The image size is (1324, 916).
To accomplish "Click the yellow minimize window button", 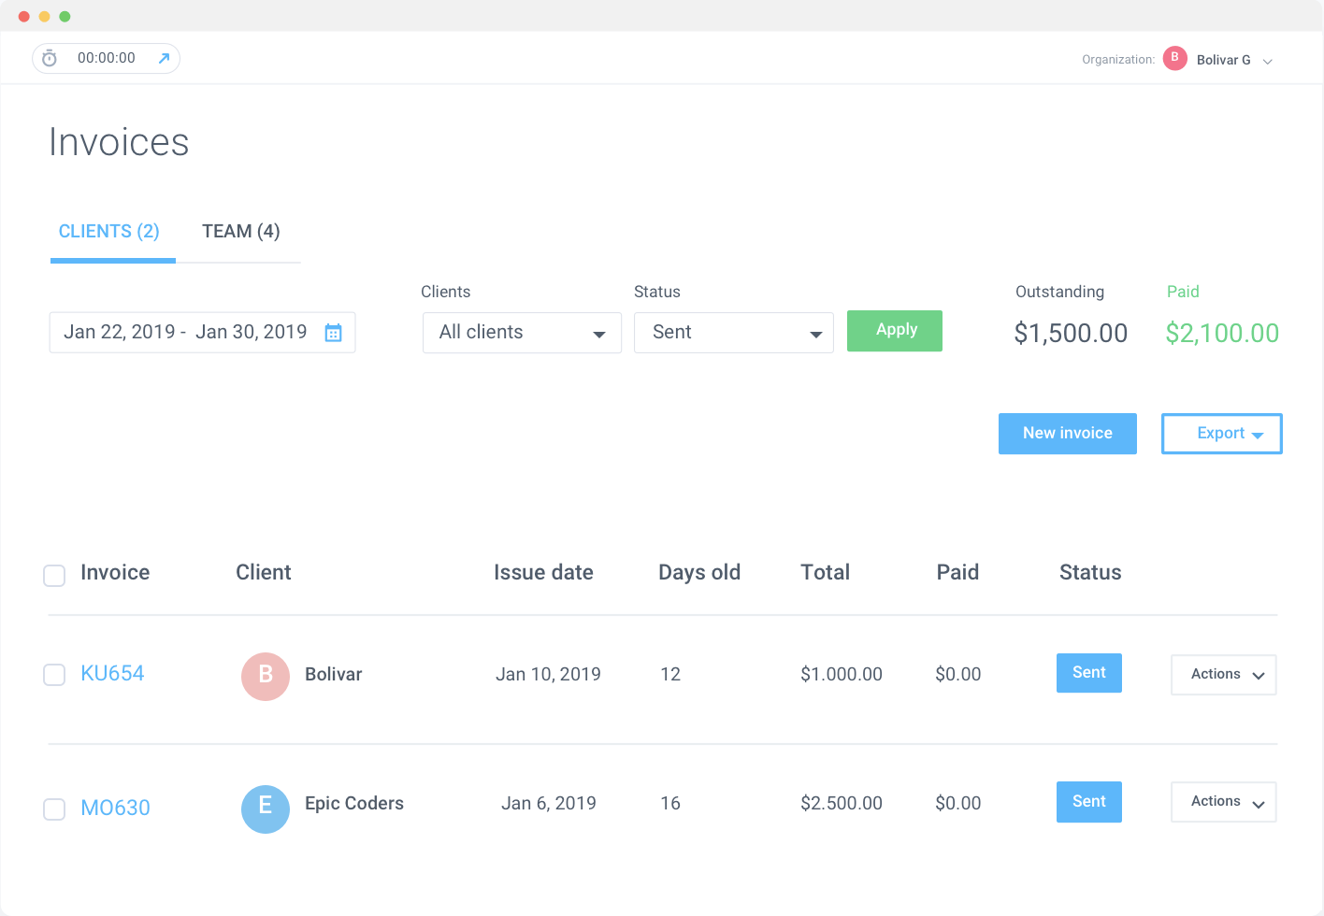I will tap(44, 16).
